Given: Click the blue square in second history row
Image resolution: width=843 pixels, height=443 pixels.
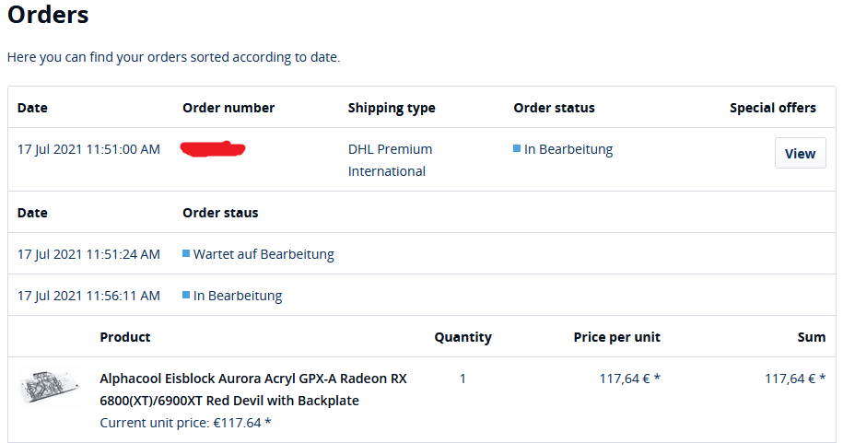Looking at the screenshot, I should coord(186,296).
